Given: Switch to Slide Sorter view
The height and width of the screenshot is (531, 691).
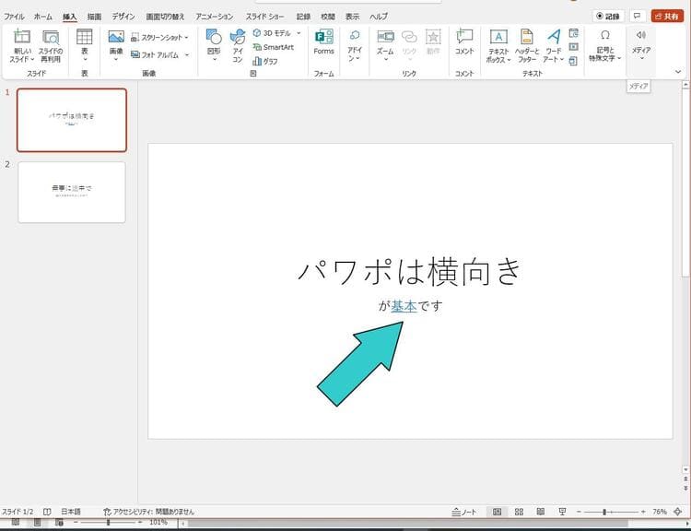Looking at the screenshot, I should click(519, 512).
